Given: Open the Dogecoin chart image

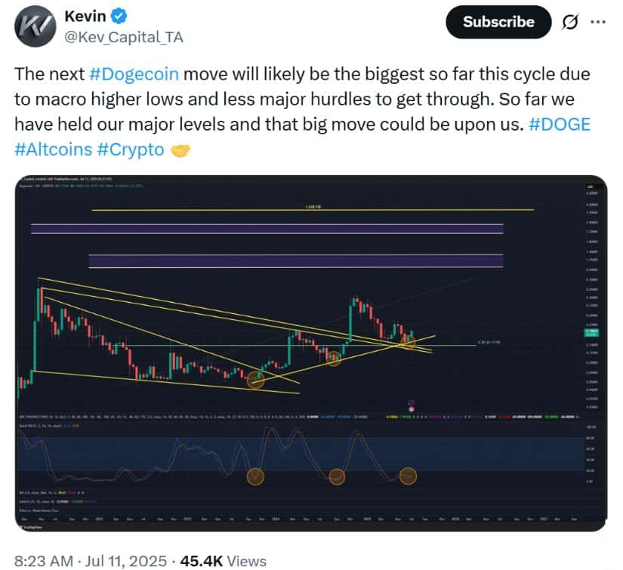Looking at the screenshot, I should click(311, 353).
